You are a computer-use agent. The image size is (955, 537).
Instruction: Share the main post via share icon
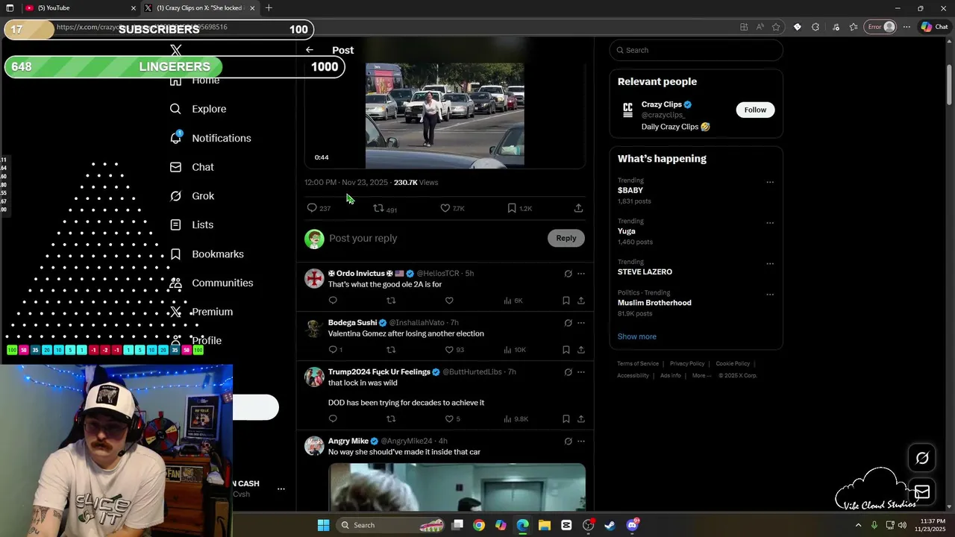[578, 208]
